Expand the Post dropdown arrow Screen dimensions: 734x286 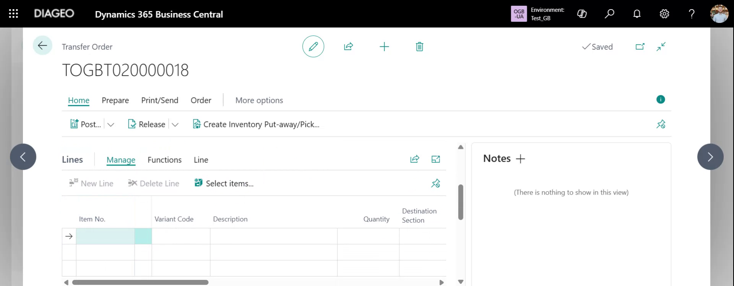point(111,124)
